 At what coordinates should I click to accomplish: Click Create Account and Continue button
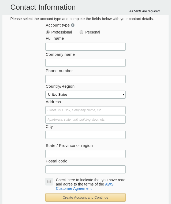pyautogui.click(x=85, y=197)
